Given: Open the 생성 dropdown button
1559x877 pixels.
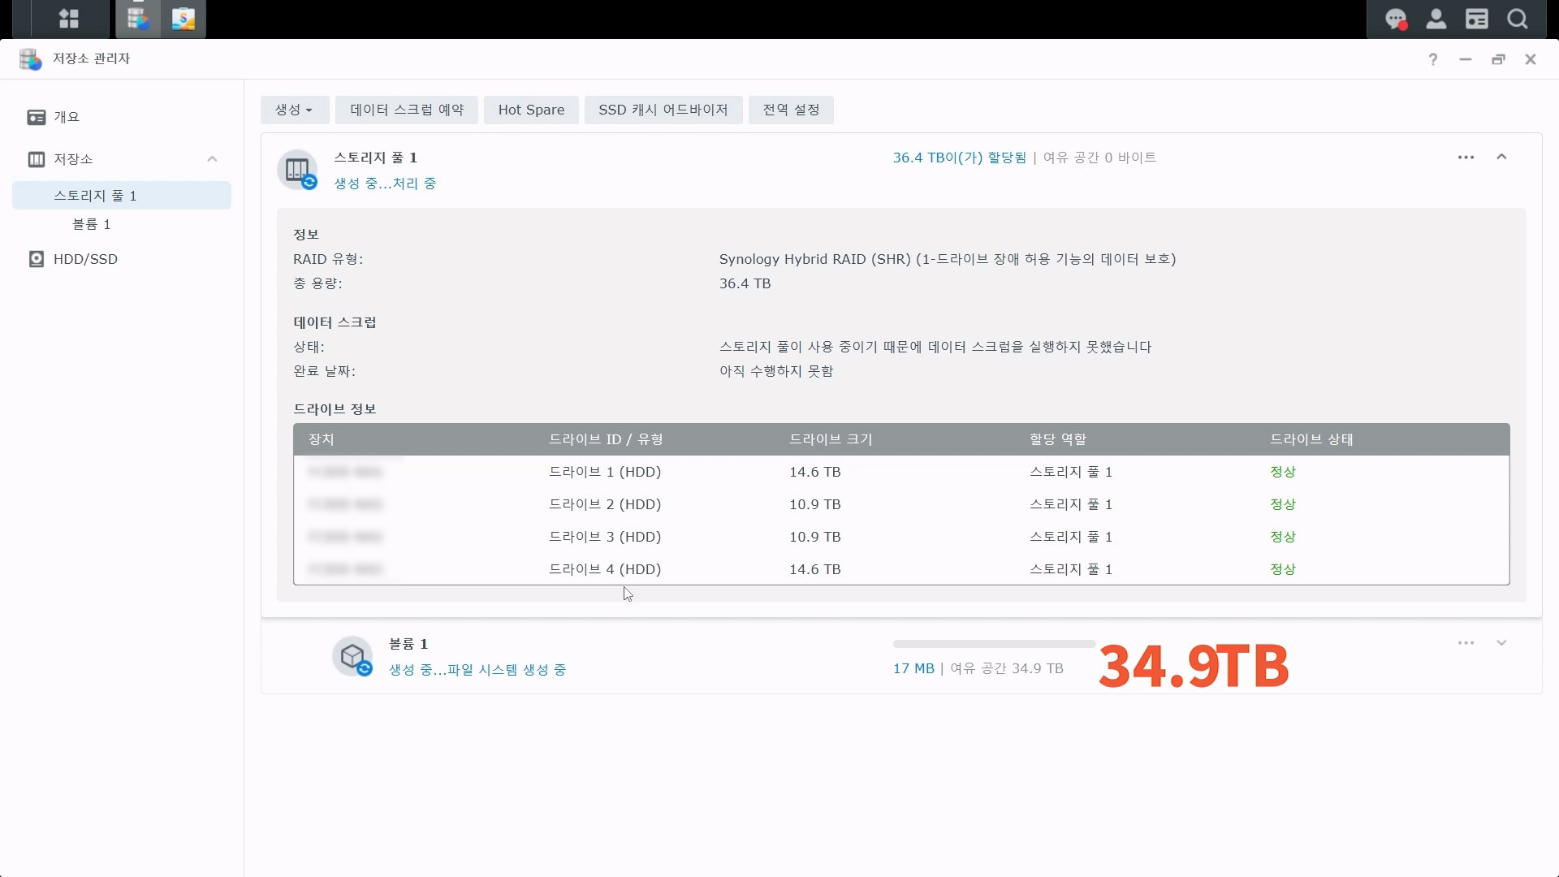Looking at the screenshot, I should click(x=294, y=110).
